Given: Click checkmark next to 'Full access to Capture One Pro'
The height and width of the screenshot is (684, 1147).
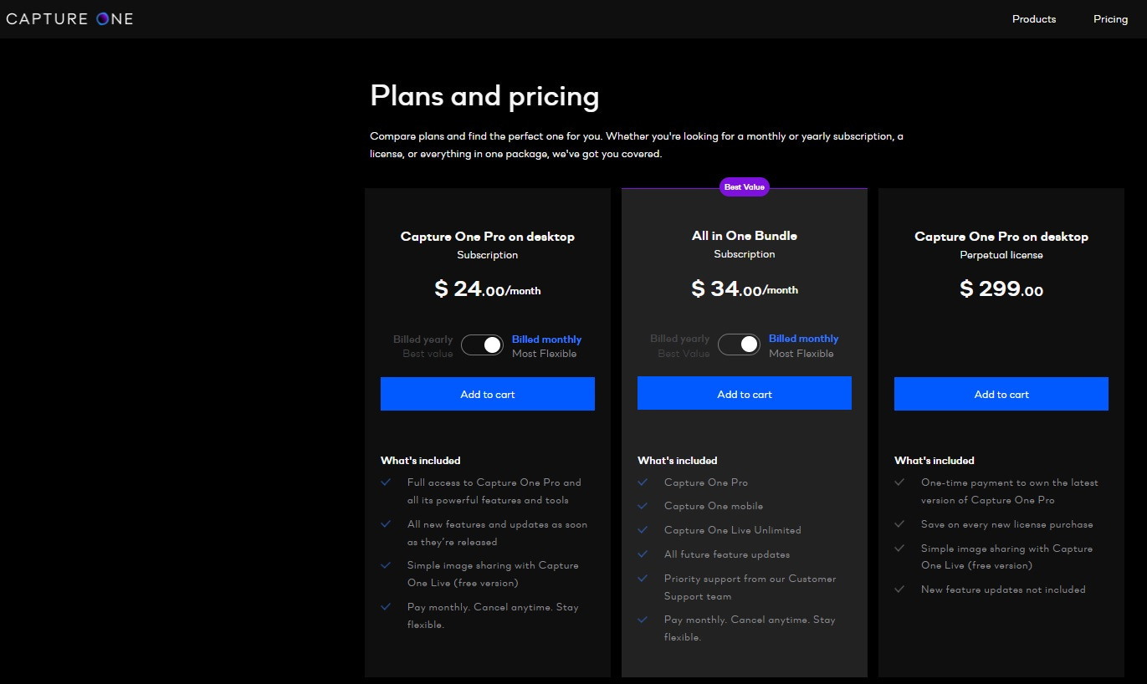Looking at the screenshot, I should point(386,482).
